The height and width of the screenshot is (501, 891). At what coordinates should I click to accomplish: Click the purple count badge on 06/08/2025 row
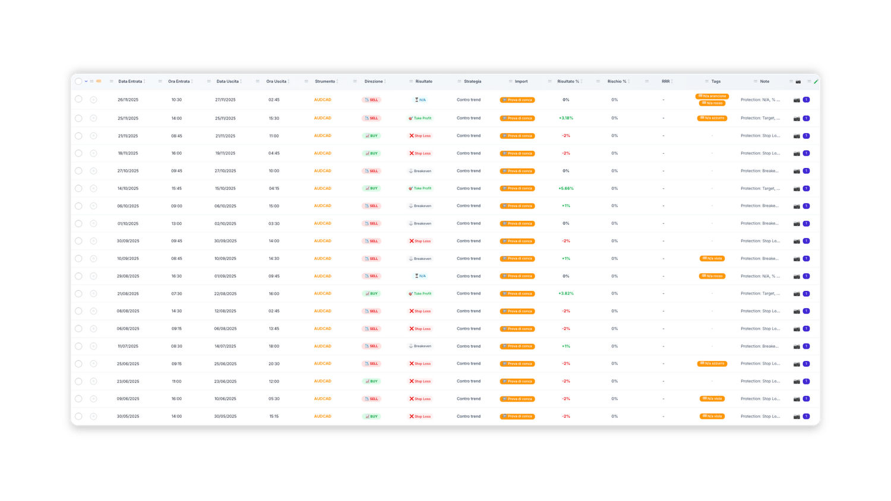point(806,329)
